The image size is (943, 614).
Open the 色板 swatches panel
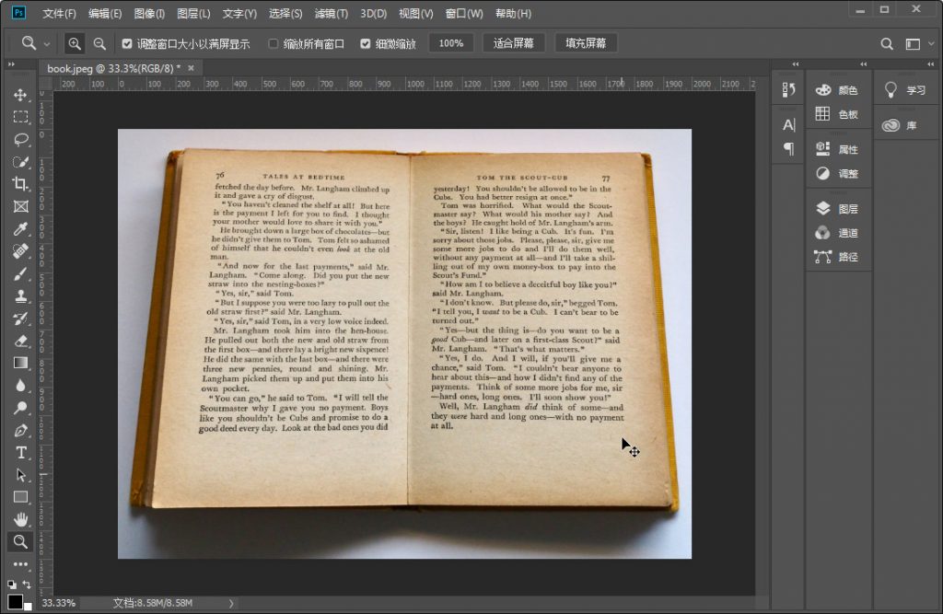point(838,114)
